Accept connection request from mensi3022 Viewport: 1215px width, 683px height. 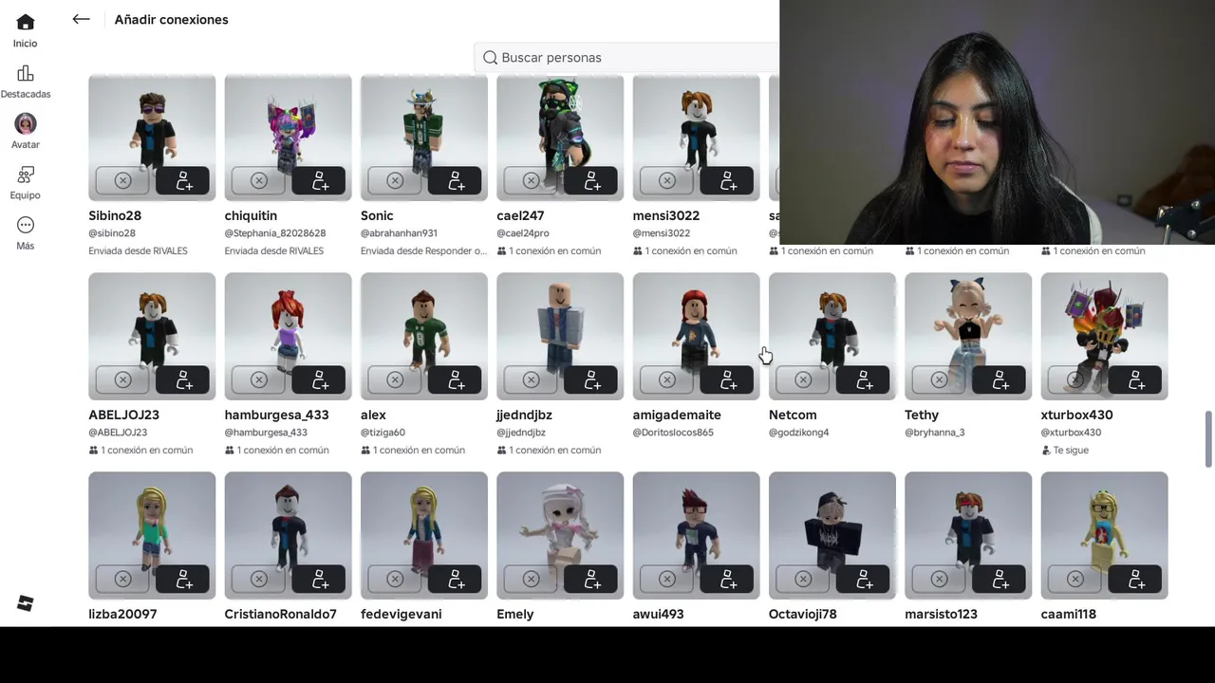pos(726,180)
